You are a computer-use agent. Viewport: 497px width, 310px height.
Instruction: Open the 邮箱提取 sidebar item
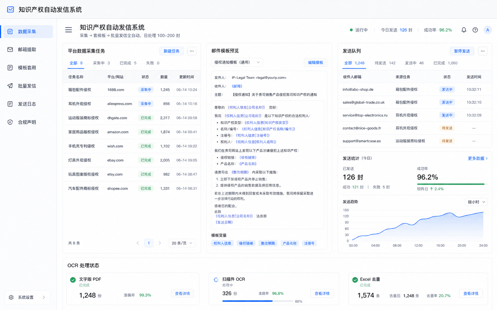point(28,50)
